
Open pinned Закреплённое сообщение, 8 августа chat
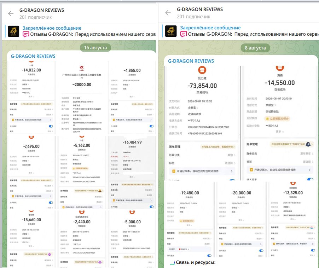point(240,31)
